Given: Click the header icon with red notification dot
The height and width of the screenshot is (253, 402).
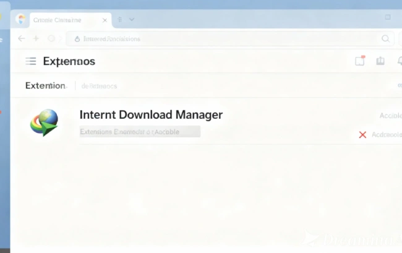Looking at the screenshot, I should (x=360, y=61).
